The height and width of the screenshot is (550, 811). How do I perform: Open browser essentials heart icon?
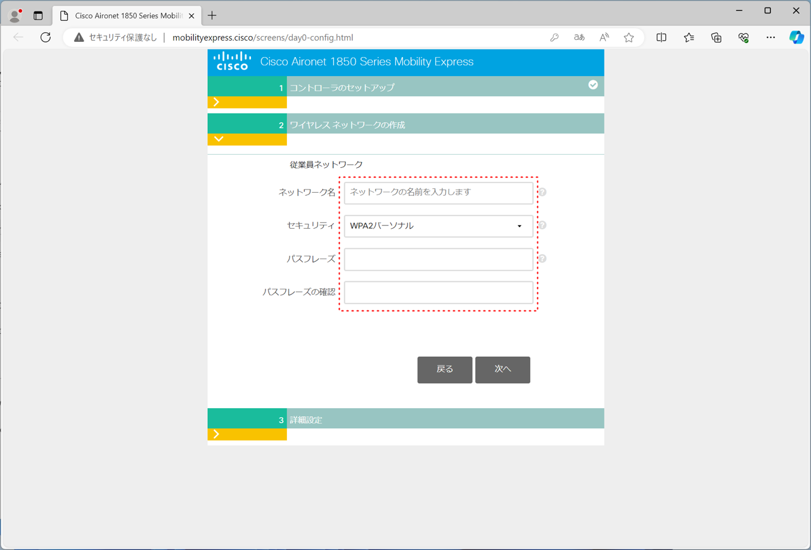[x=744, y=37]
